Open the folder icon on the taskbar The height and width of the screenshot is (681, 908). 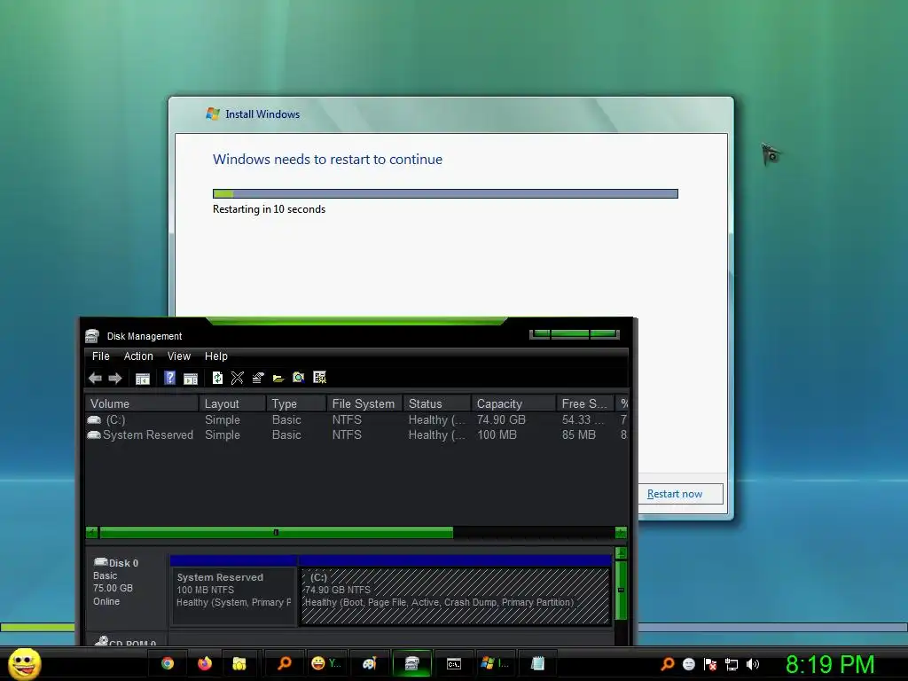point(239,663)
